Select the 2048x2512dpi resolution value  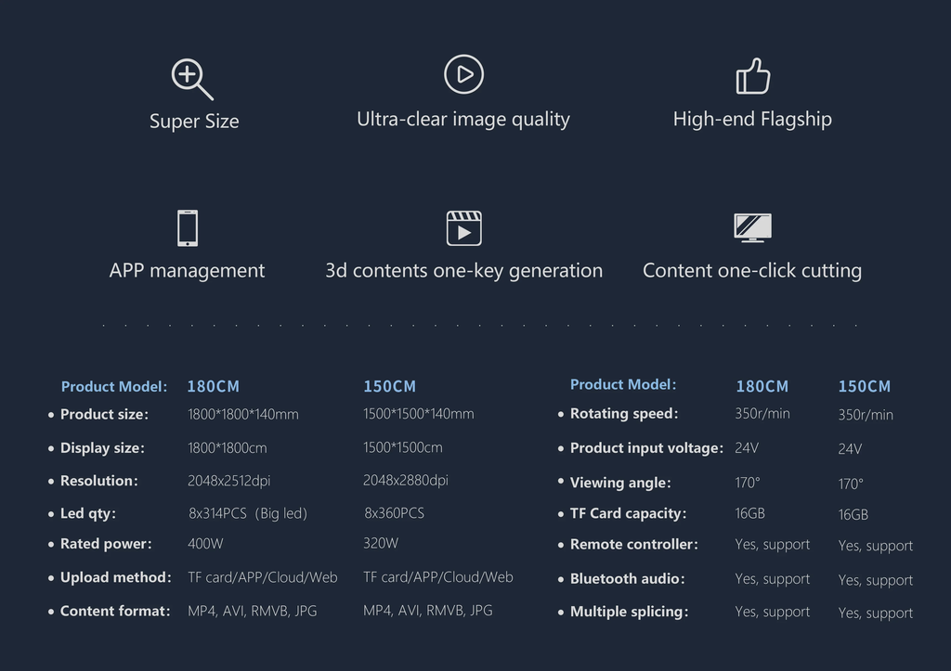click(228, 482)
